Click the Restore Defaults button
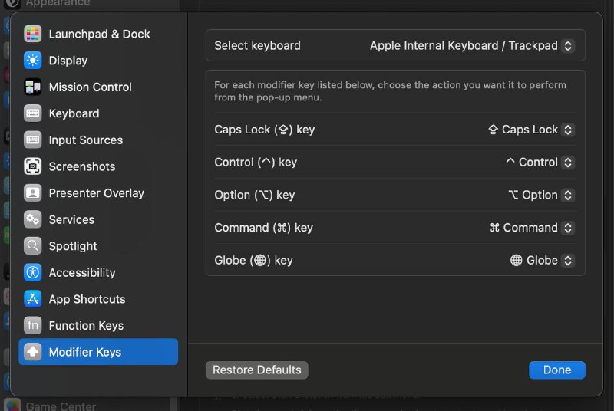This screenshot has height=411, width=614. [x=257, y=370]
